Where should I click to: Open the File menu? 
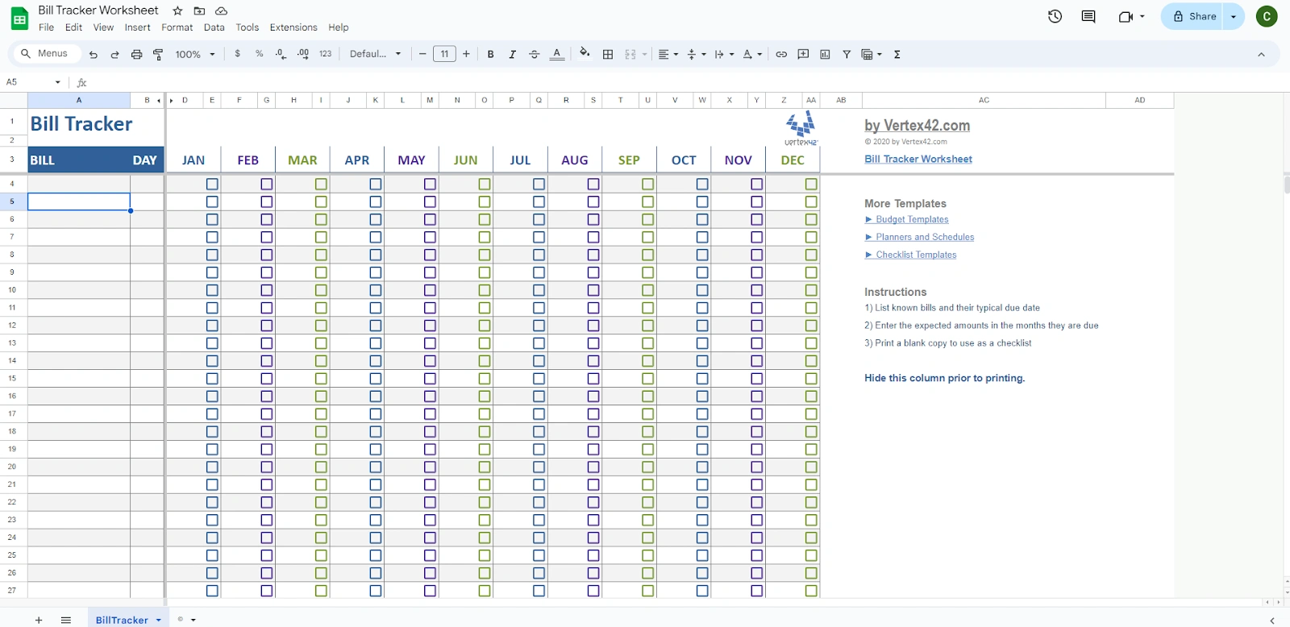47,27
